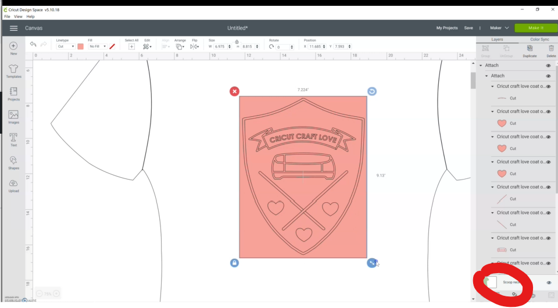This screenshot has width=558, height=308.
Task: Click the pink Linetype color swatch
Action: (x=80, y=46)
